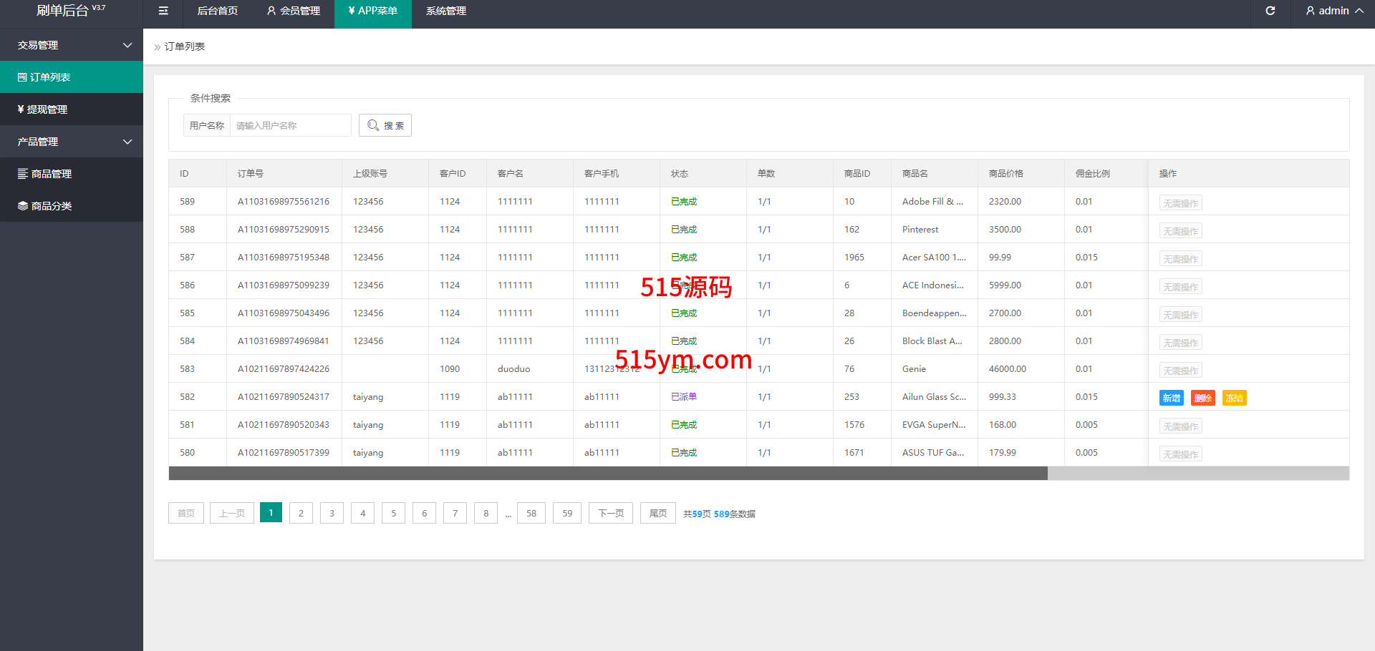1375x651 pixels.
Task: Collapse the 产品管理 sidebar group
Action: pos(72,142)
